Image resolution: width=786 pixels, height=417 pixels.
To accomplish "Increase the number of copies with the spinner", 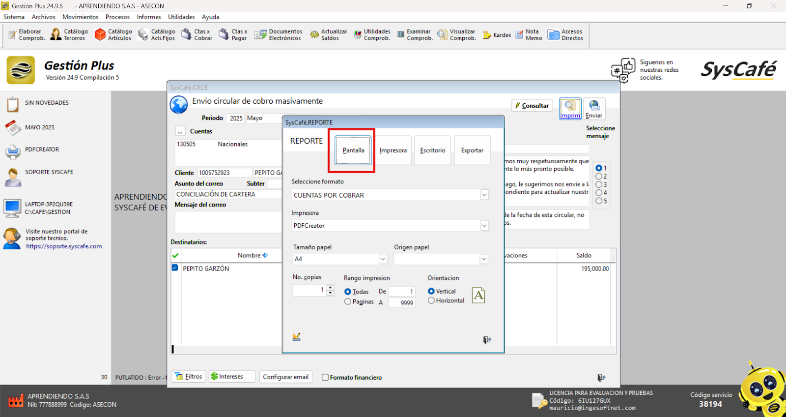I will tap(330, 288).
